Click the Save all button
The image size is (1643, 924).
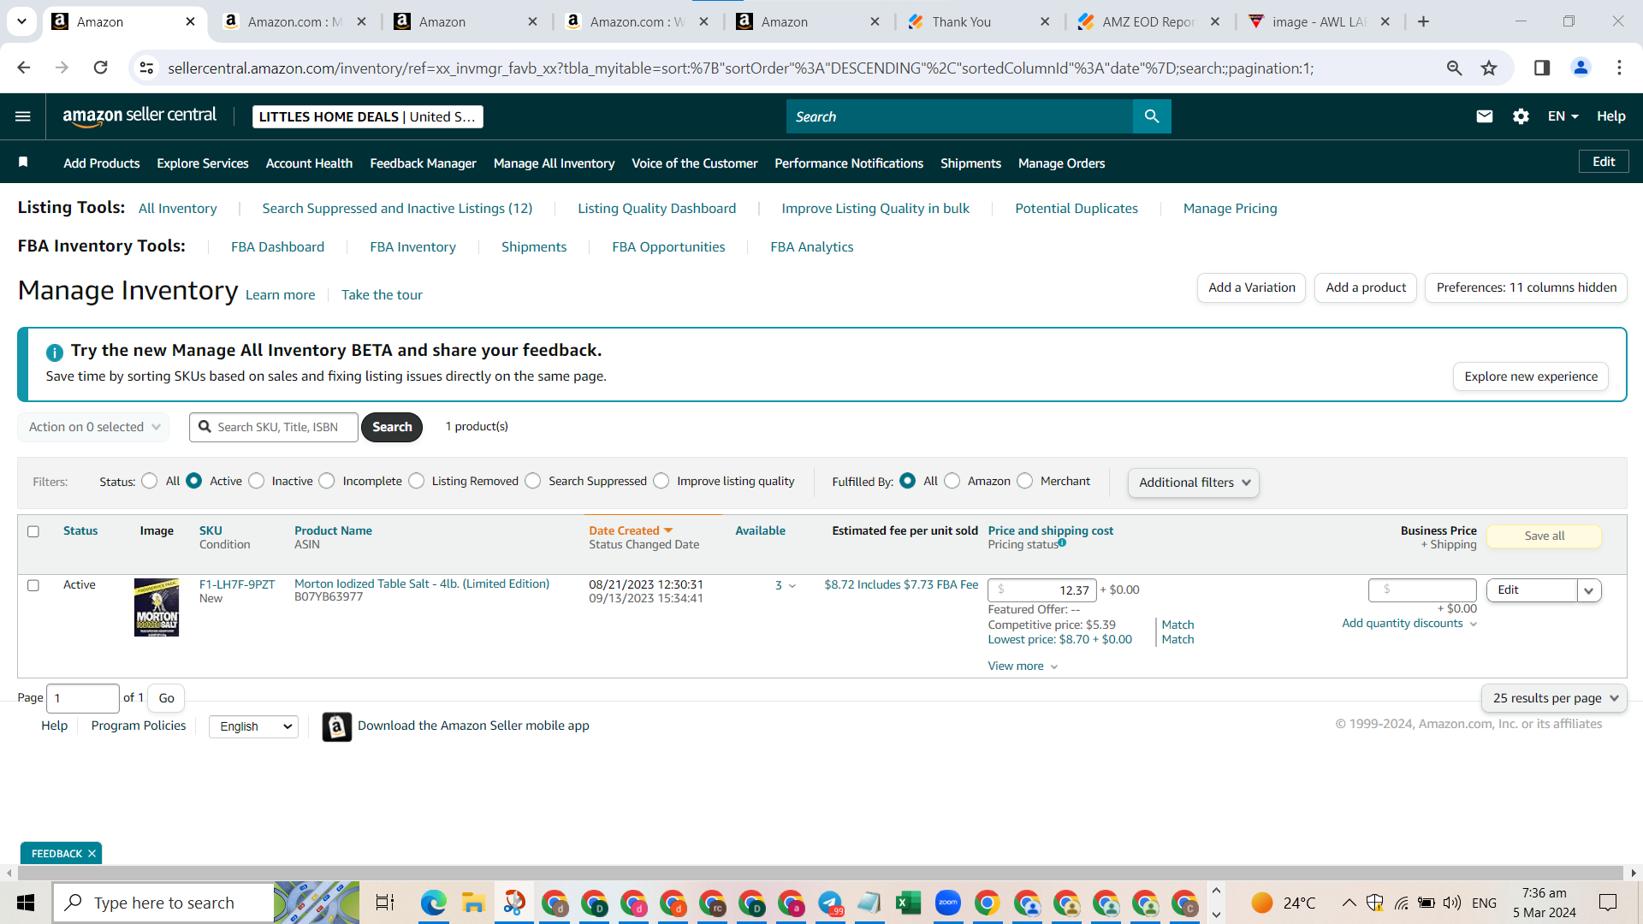(x=1544, y=536)
